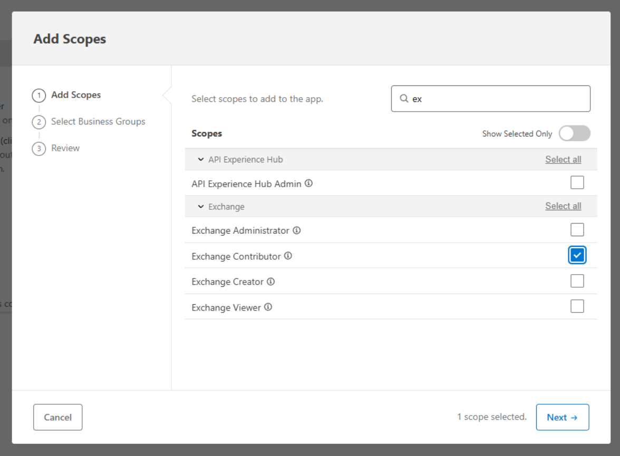Click step 3 circle for Review

39,149
